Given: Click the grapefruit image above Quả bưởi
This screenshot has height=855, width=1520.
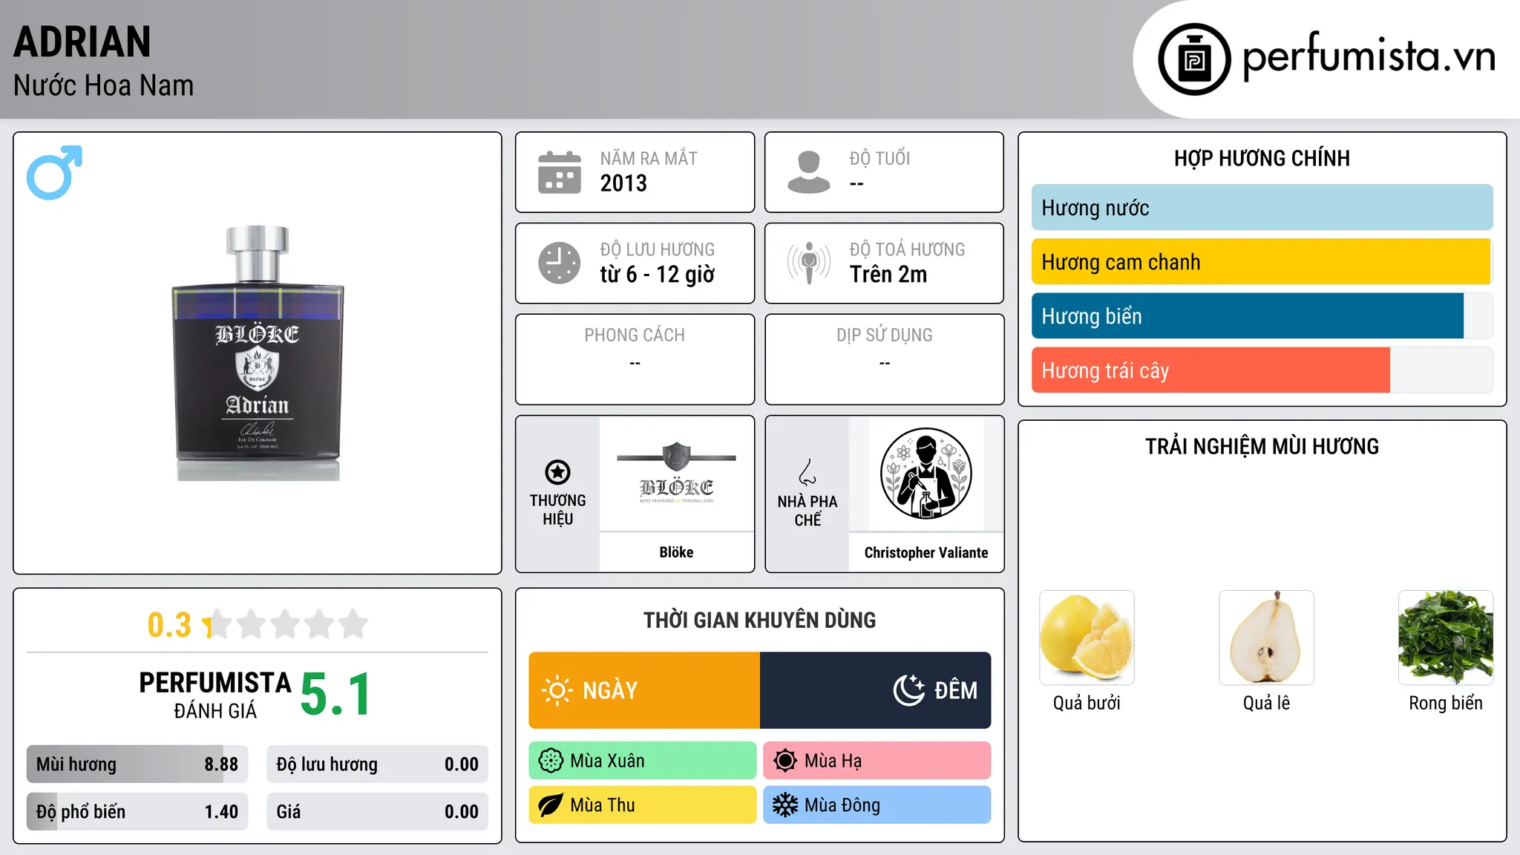Looking at the screenshot, I should (x=1087, y=638).
